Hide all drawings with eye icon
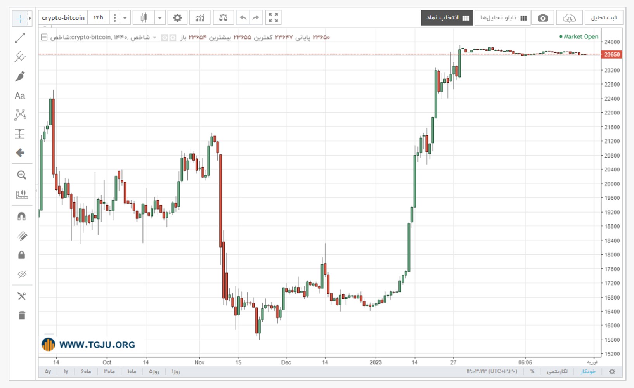Screen dimensions: 634x388 pos(22,274)
